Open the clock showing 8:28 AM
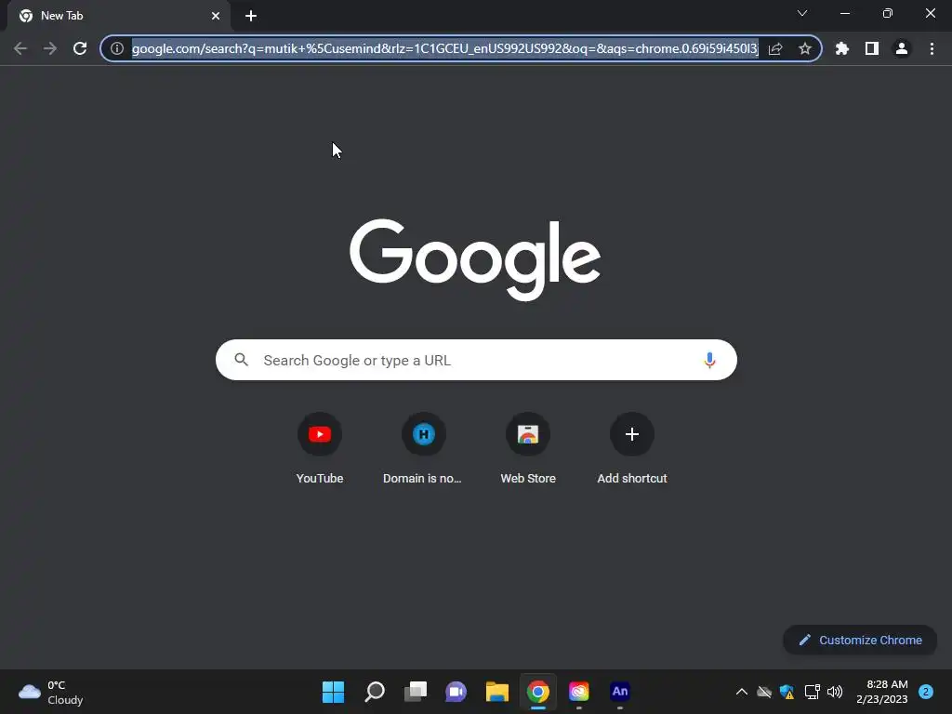This screenshot has height=714, width=952. point(881,692)
